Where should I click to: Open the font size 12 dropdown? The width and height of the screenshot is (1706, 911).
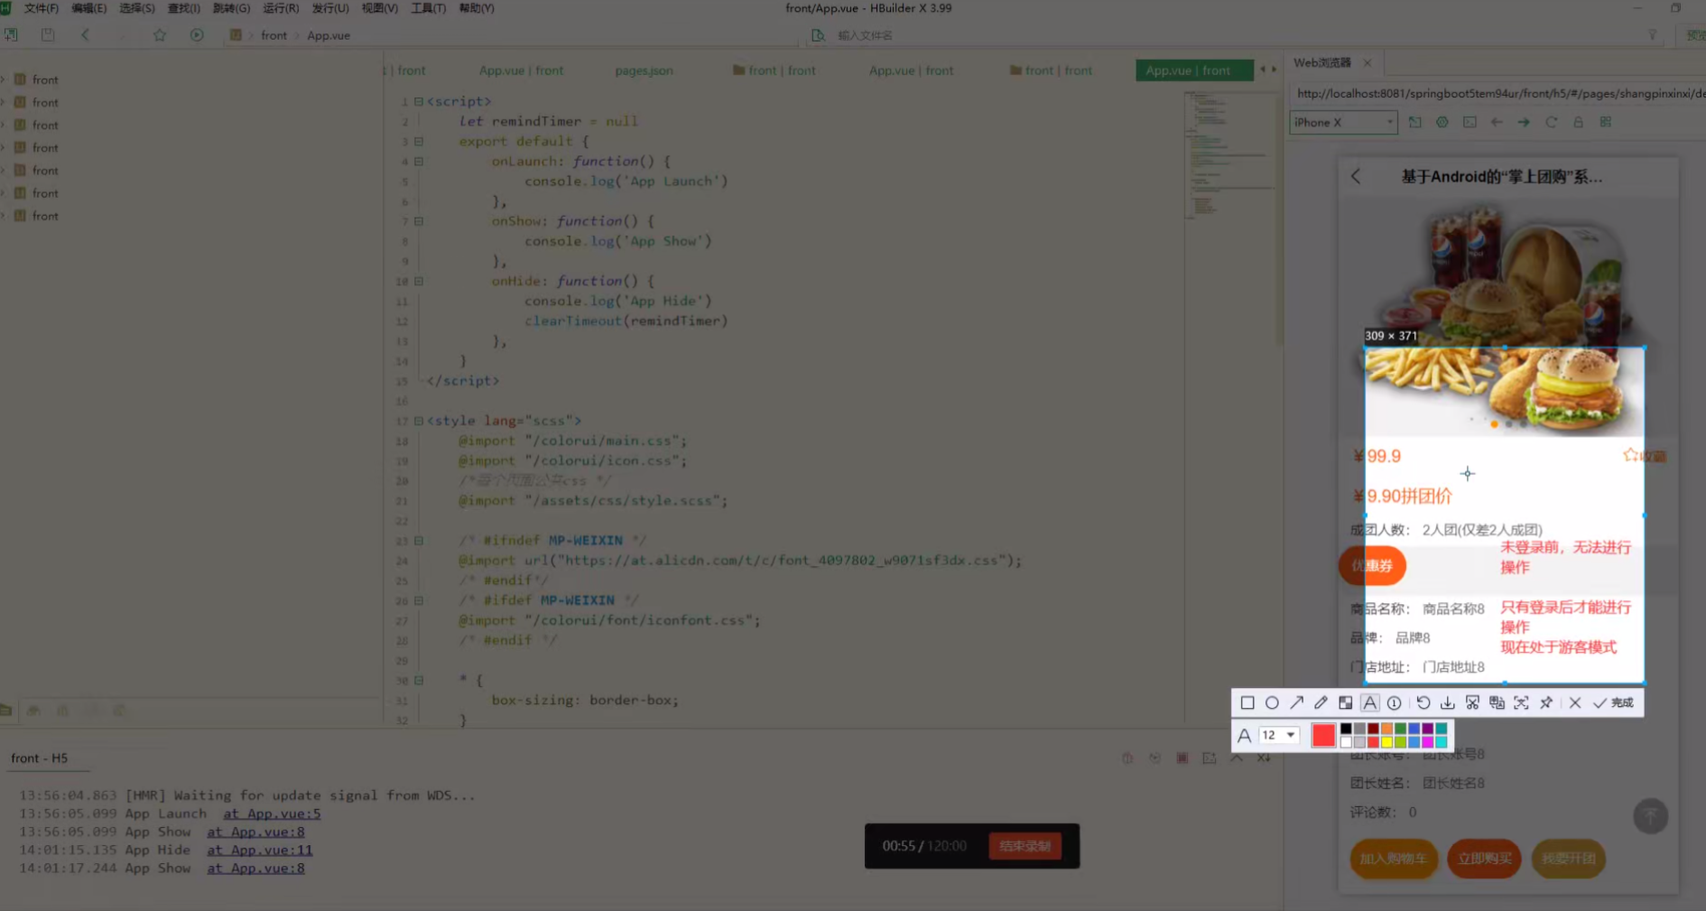coord(1279,735)
